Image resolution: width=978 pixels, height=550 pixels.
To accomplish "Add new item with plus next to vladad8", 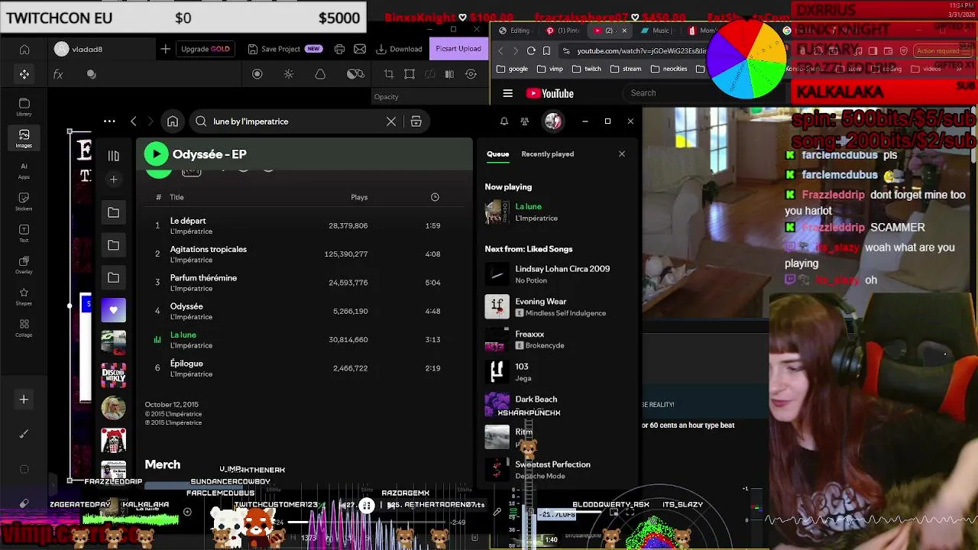I will 165,49.
